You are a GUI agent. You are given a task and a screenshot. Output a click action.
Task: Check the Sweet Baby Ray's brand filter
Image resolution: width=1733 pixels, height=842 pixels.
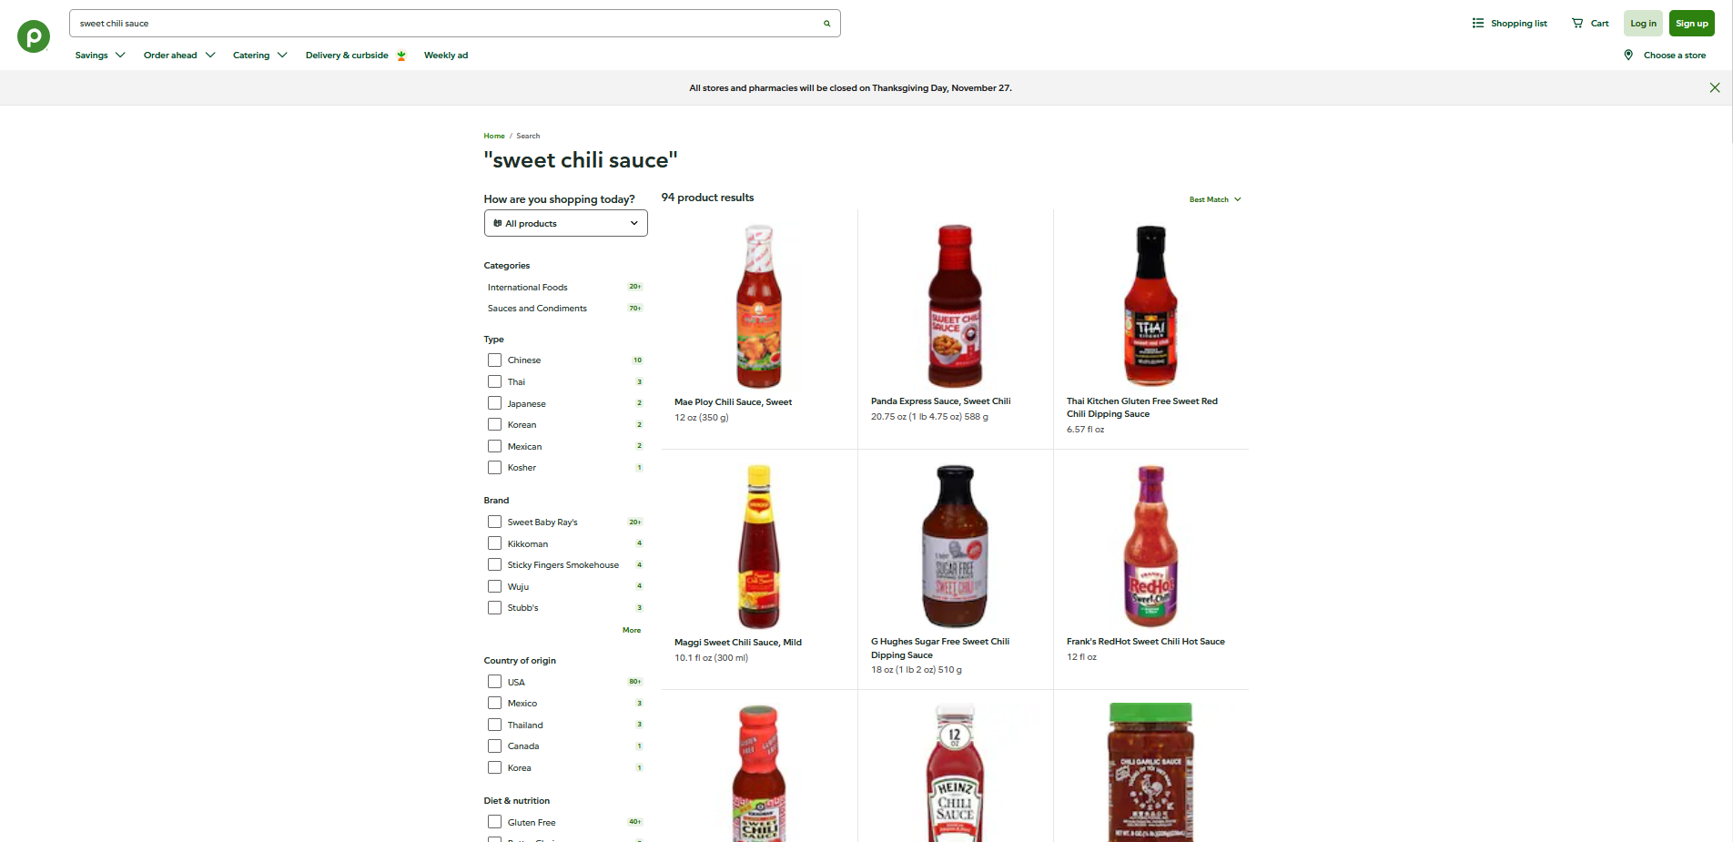494,522
